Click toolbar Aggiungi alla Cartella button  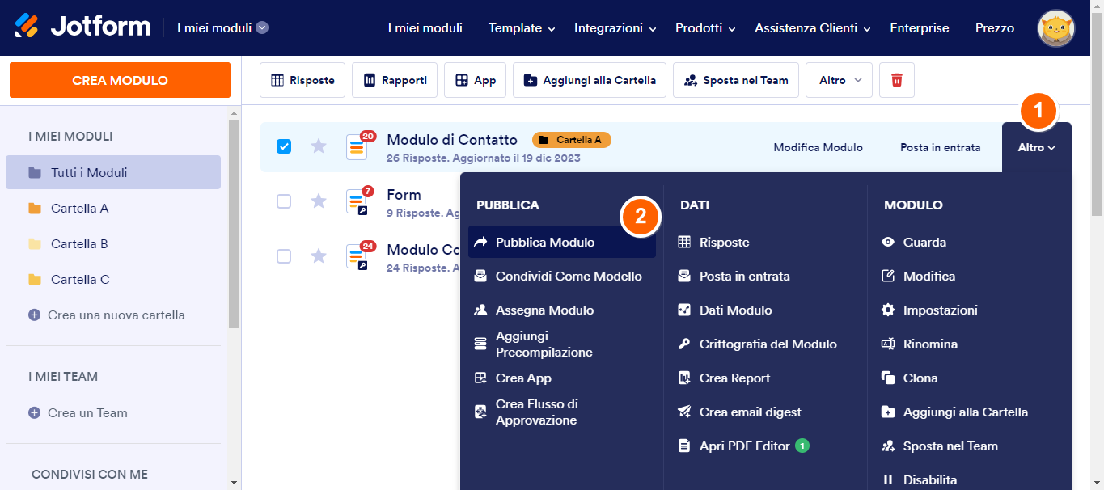pyautogui.click(x=590, y=80)
